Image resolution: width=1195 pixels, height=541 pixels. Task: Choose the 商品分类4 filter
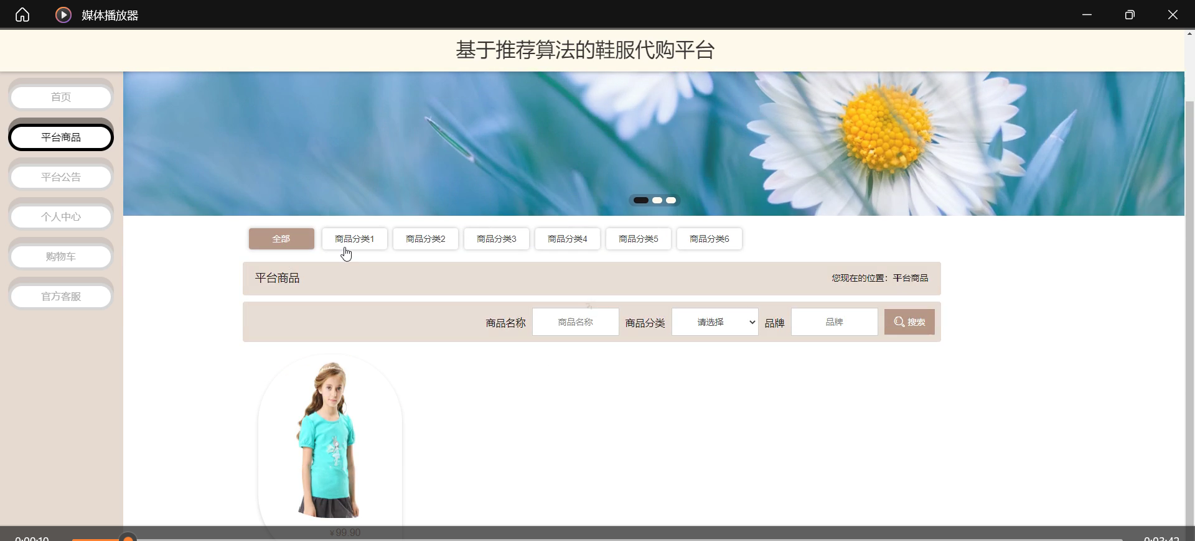[568, 239]
